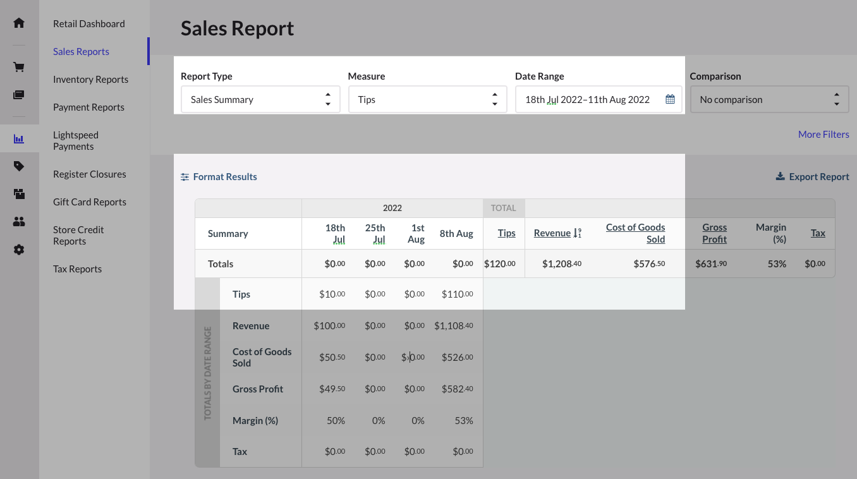
Task: Open the Setup gear icon
Action: pyautogui.click(x=19, y=250)
